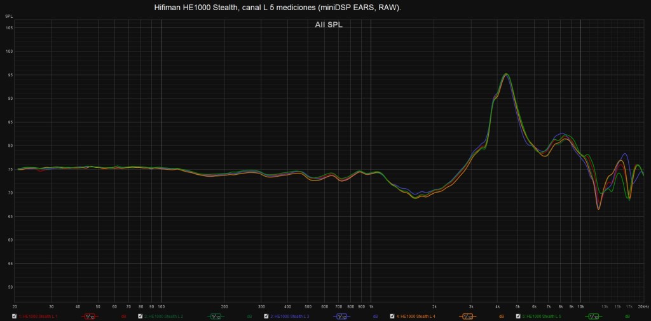
Task: Toggle the HE1000 Stealth L 3 trace checkbox
Action: tap(266, 316)
